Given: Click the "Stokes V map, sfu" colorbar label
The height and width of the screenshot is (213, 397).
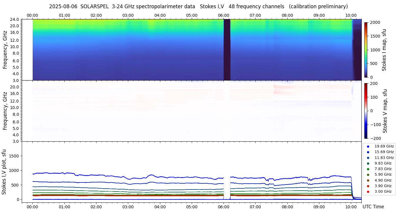Looking at the screenshot, I should click(x=385, y=111).
